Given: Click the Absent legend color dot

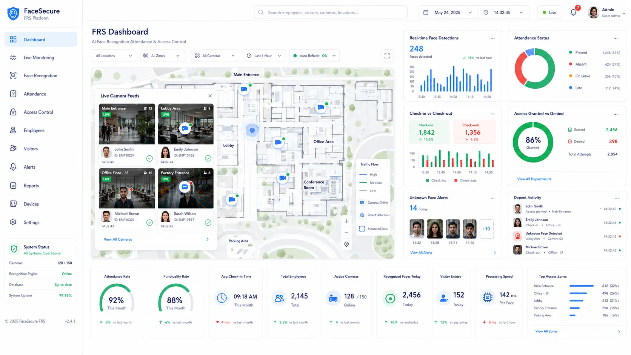Looking at the screenshot, I should [x=571, y=64].
